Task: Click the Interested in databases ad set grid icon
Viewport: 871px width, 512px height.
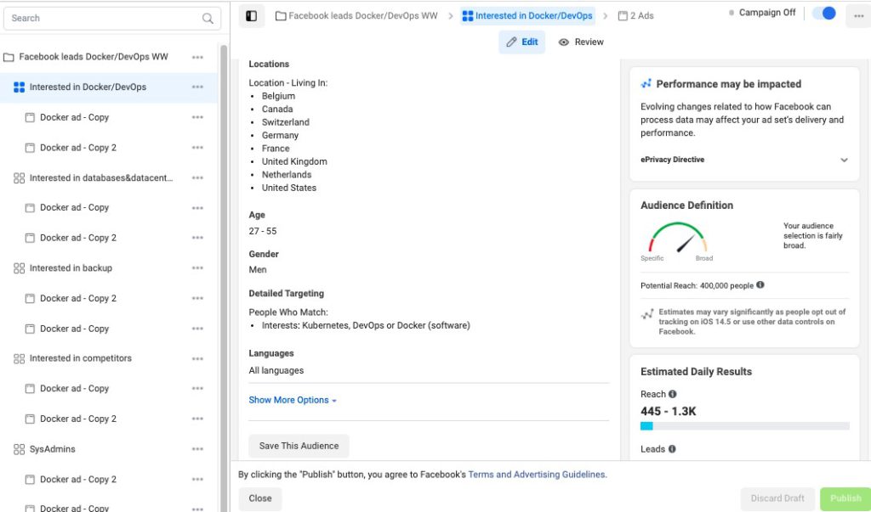Action: point(19,178)
